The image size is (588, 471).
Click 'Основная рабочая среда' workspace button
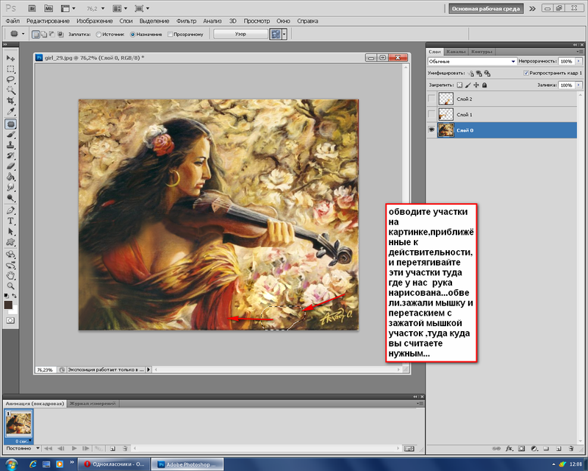coord(486,9)
